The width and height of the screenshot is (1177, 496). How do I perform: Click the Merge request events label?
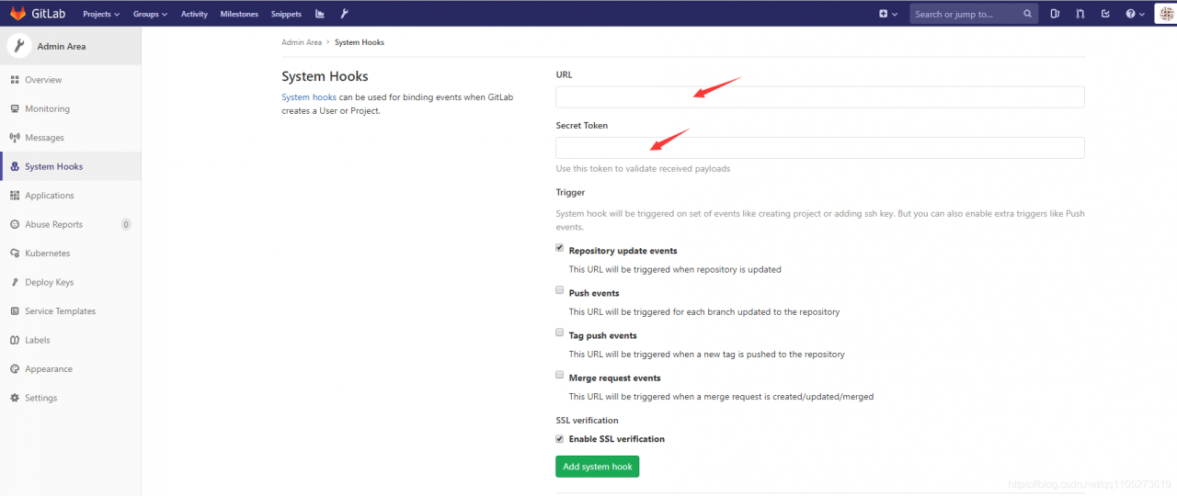pyautogui.click(x=614, y=378)
